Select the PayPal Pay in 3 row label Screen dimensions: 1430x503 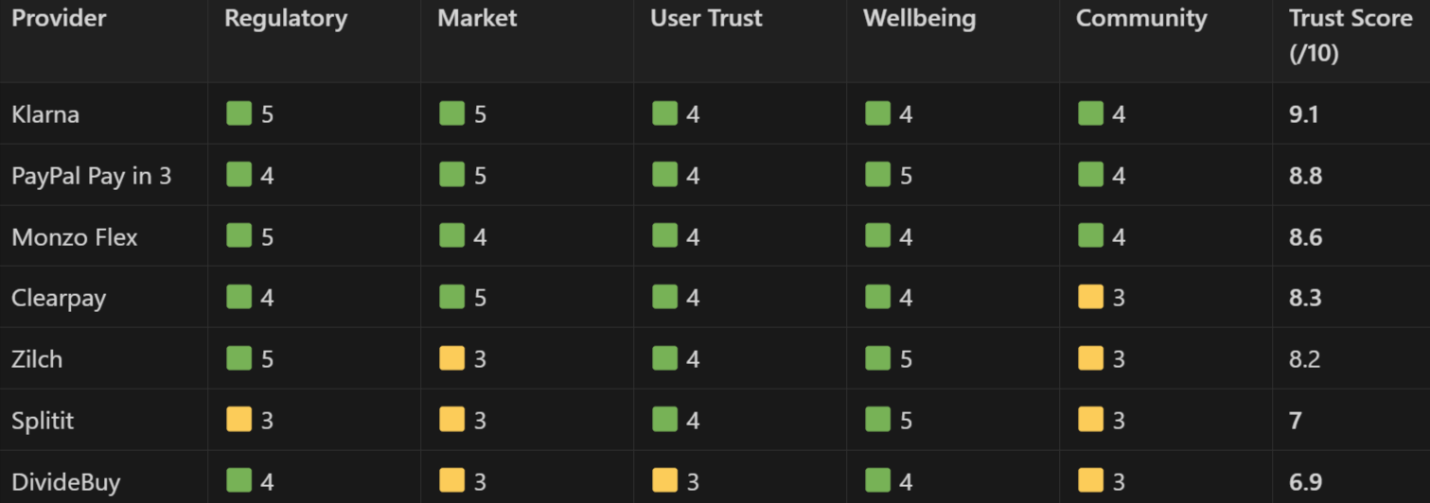(x=91, y=176)
